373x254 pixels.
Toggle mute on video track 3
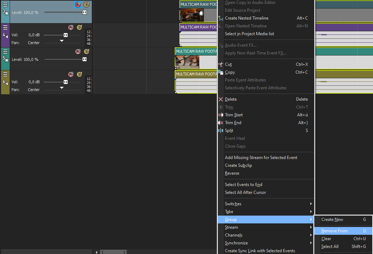point(78,5)
